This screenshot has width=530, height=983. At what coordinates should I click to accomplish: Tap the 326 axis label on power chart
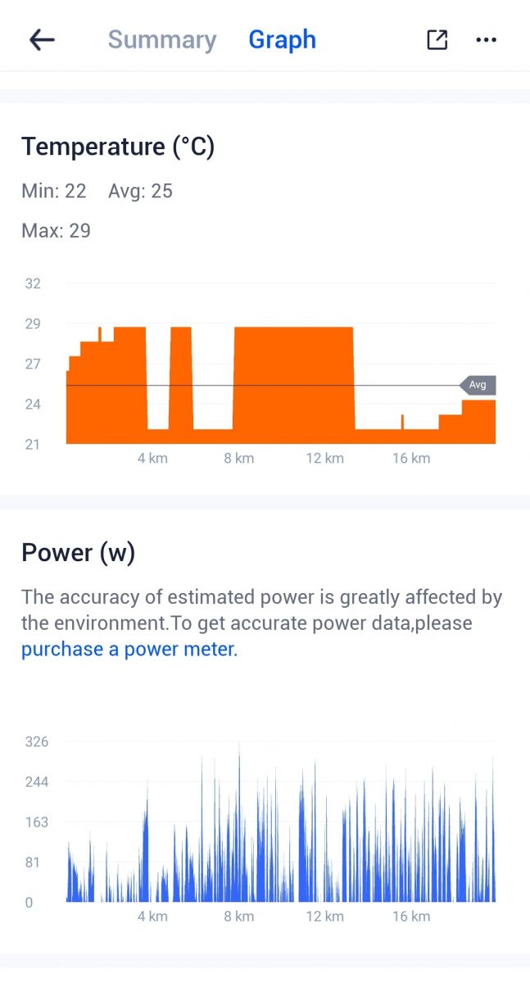pyautogui.click(x=37, y=742)
